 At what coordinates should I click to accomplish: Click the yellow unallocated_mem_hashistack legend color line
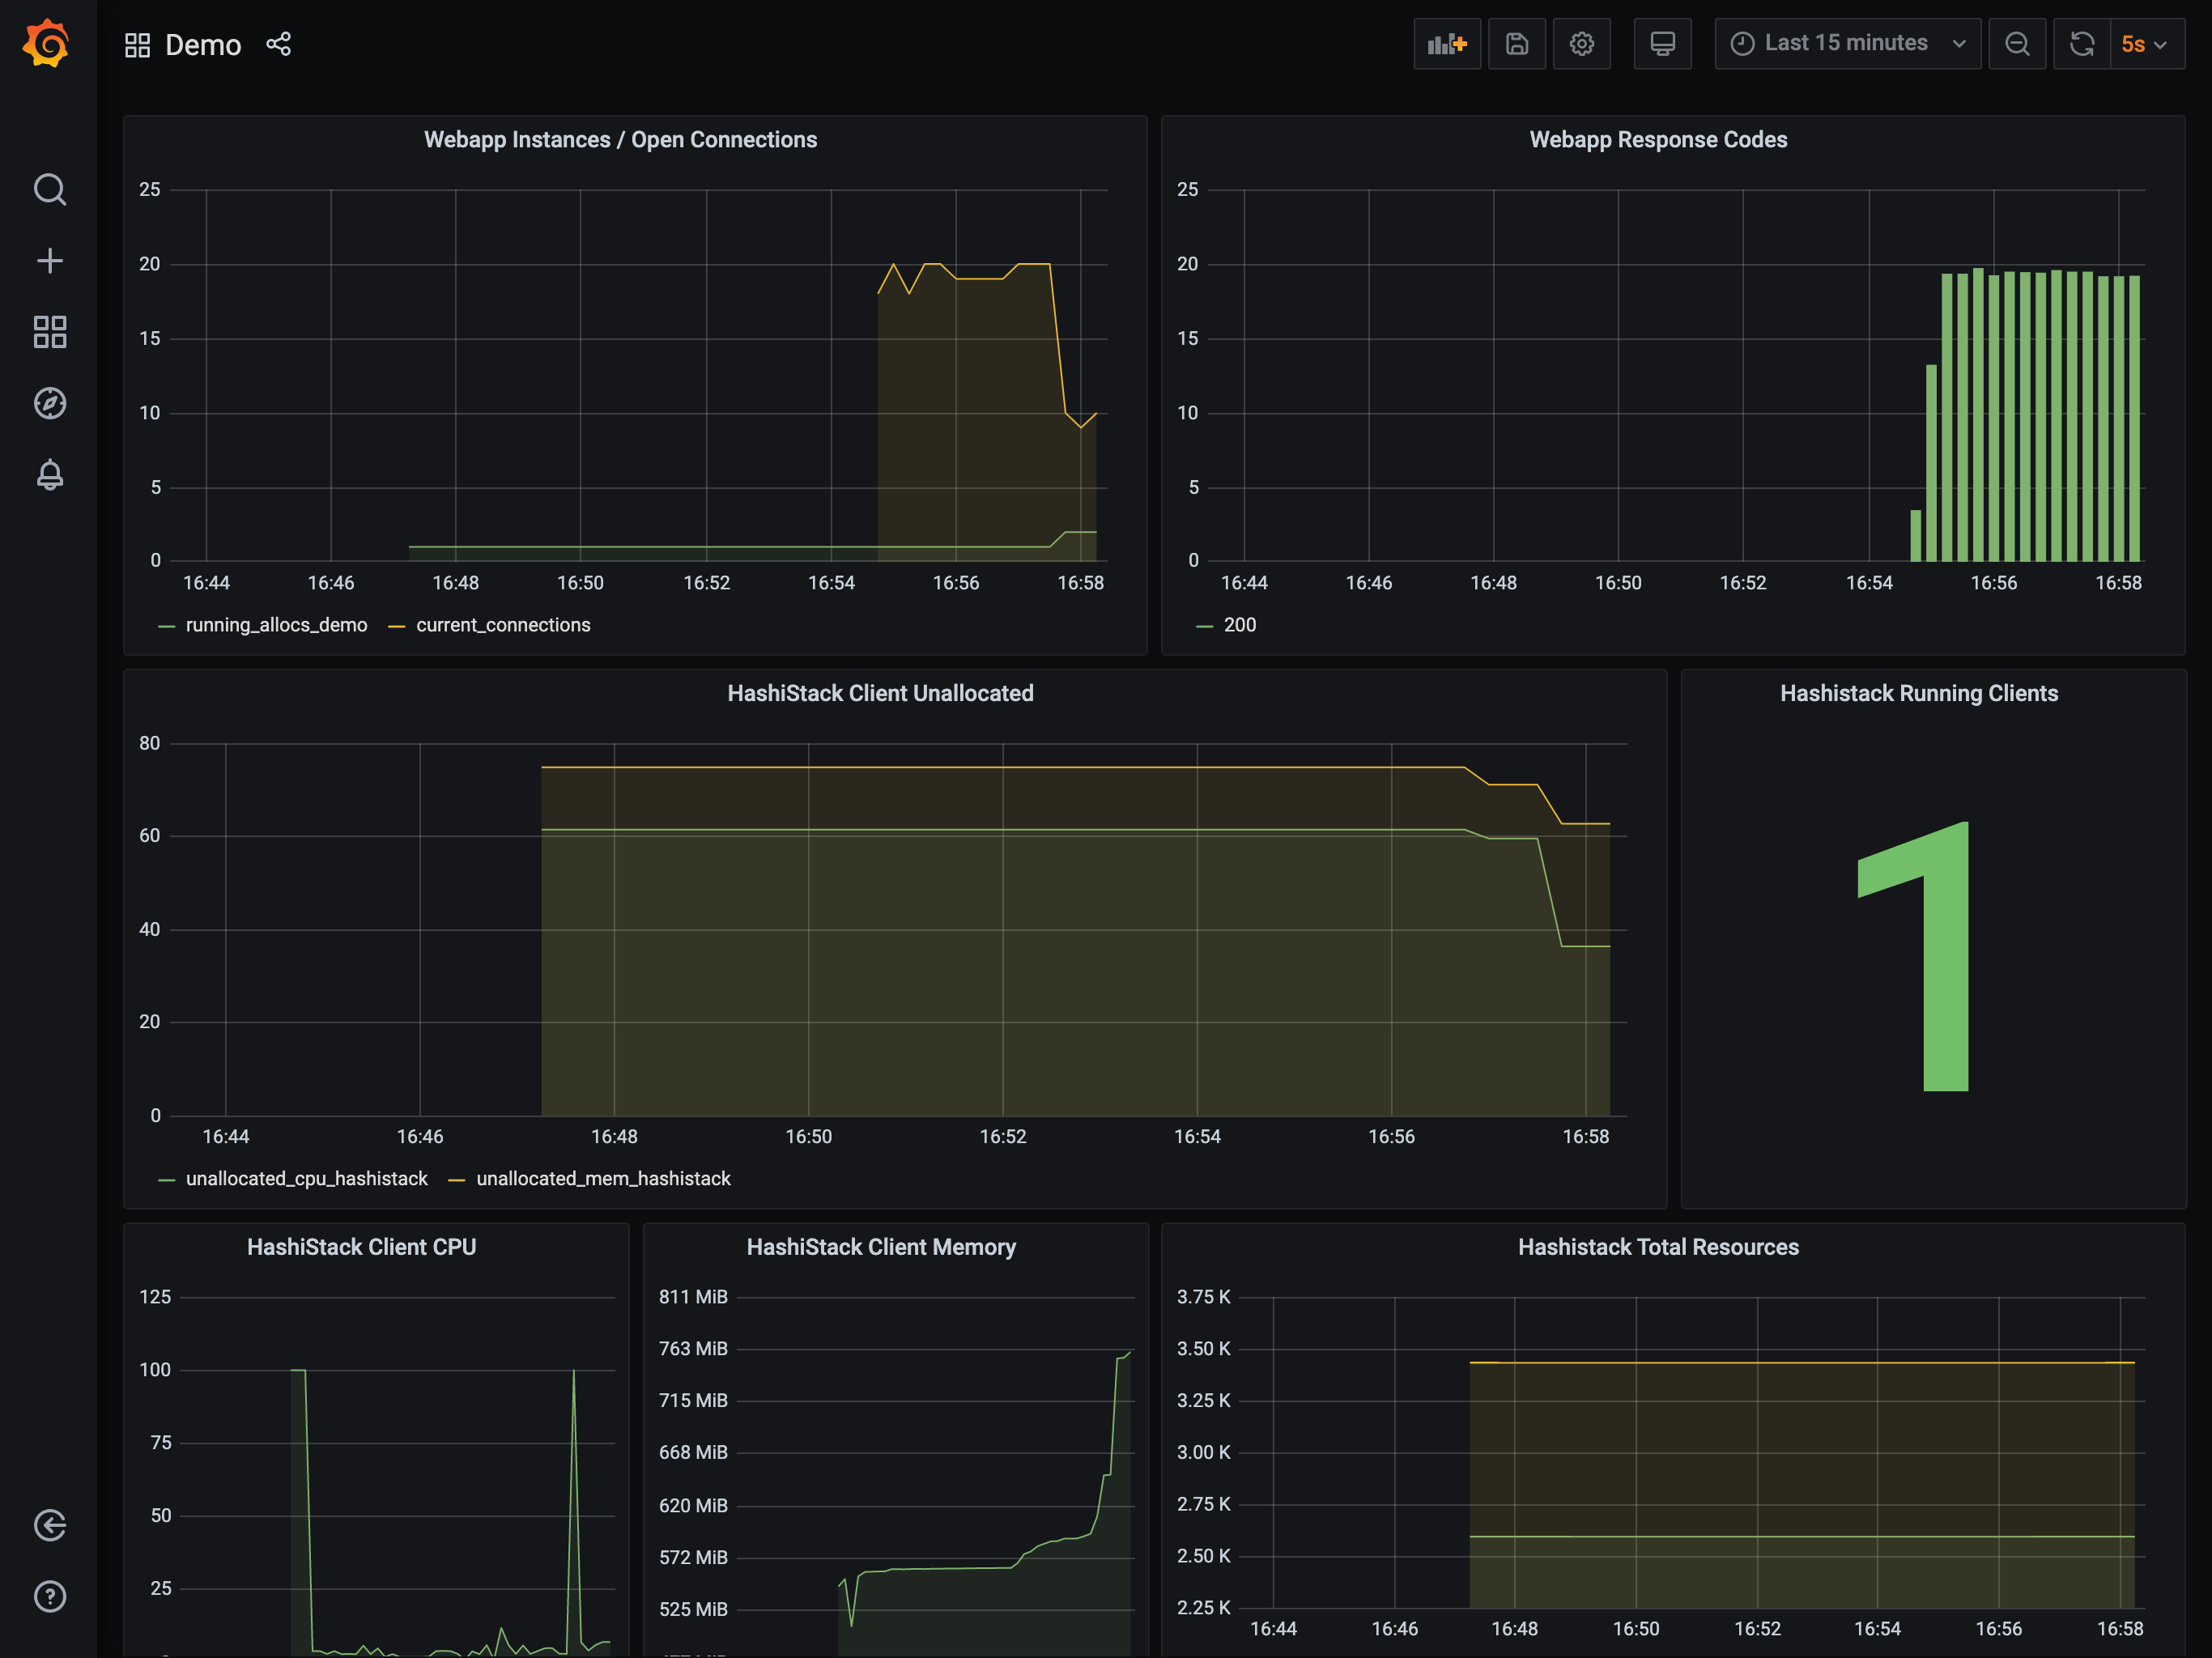click(x=457, y=1181)
